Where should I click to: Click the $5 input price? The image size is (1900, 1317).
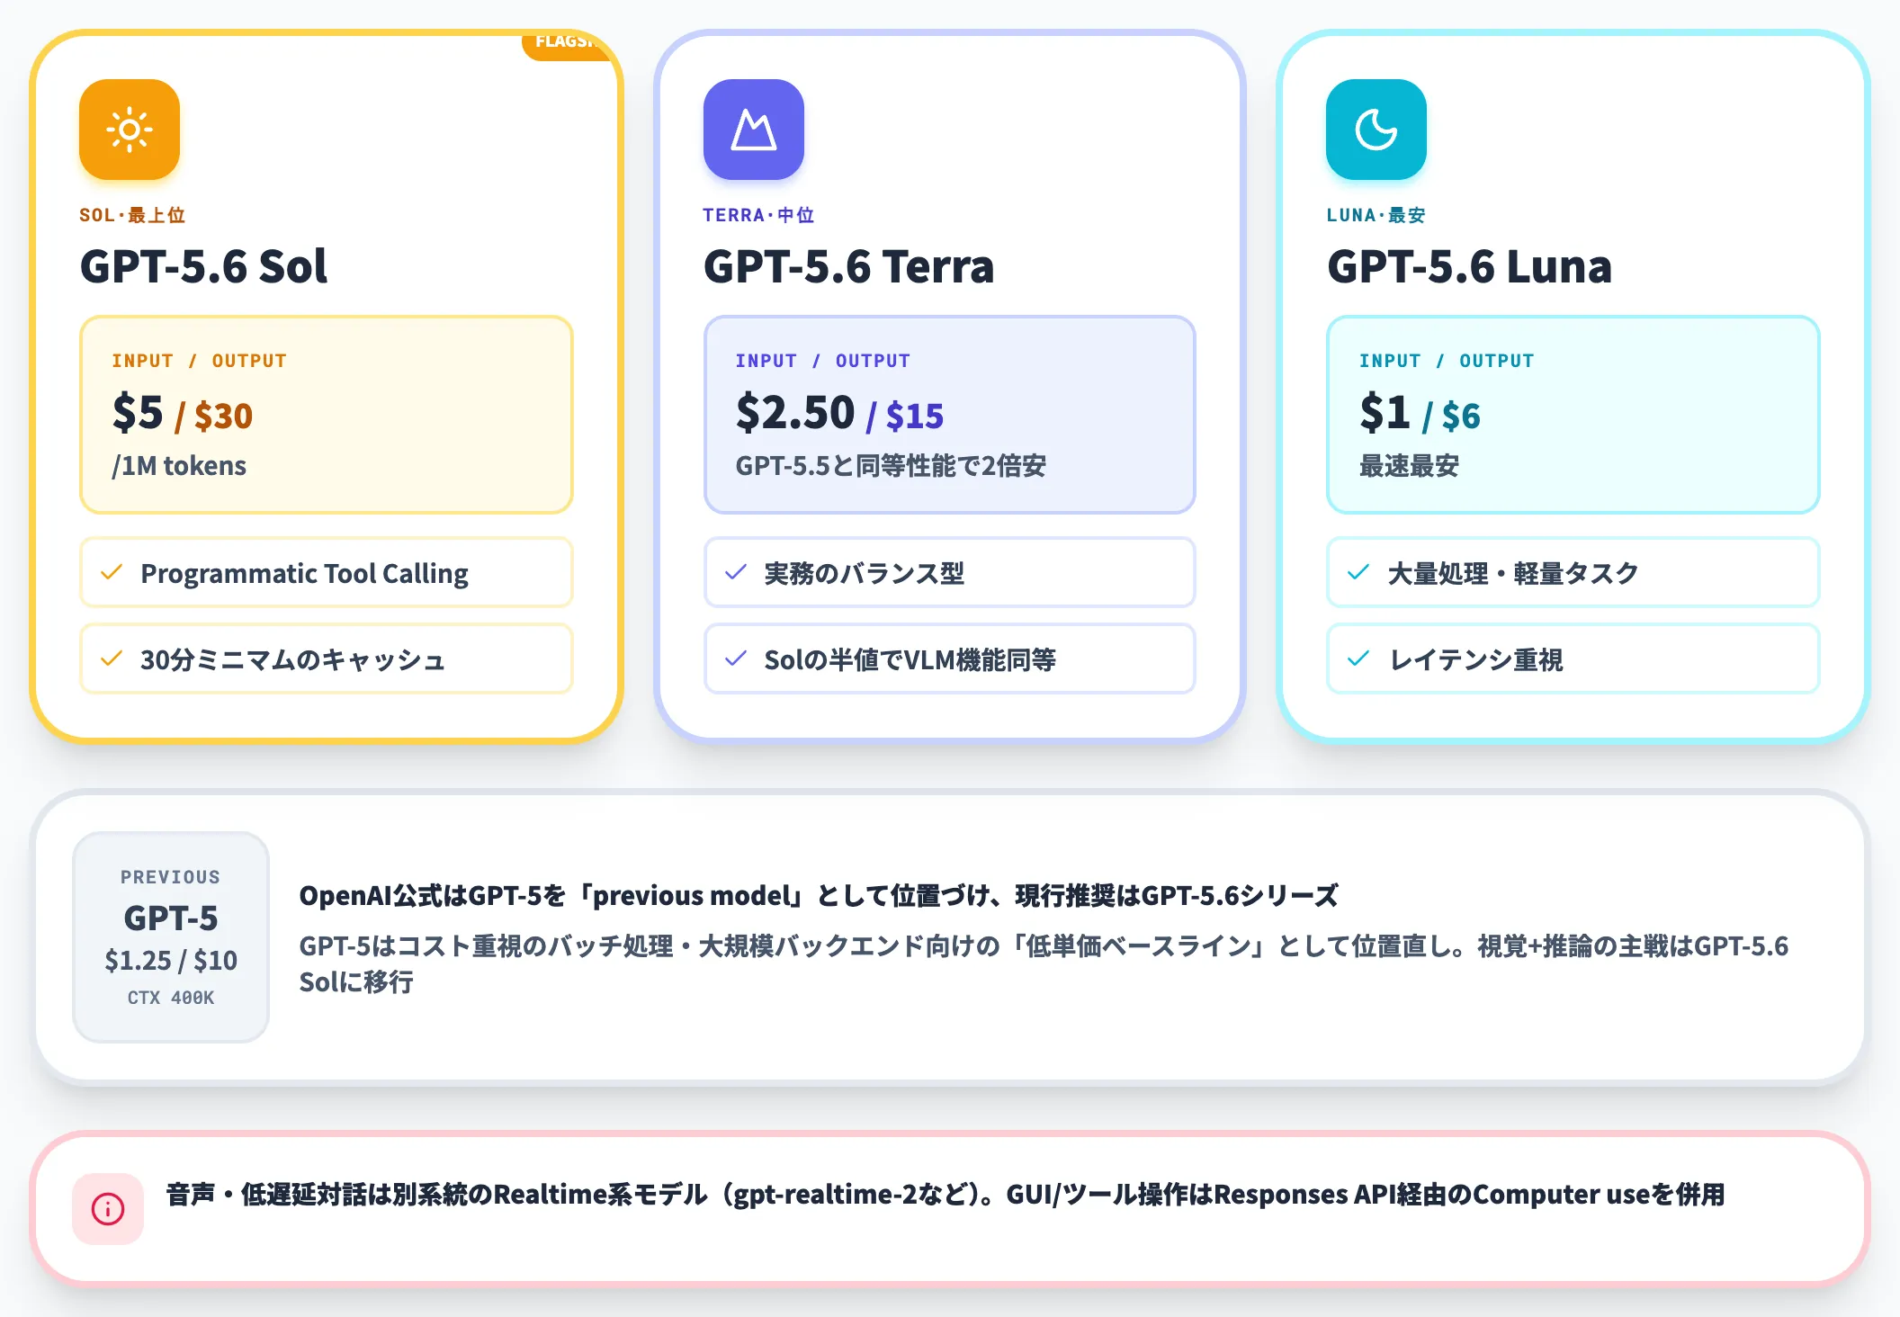(138, 413)
